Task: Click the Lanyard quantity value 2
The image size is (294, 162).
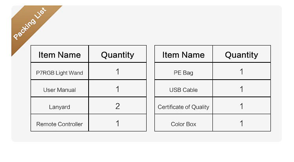Action: click(x=118, y=106)
